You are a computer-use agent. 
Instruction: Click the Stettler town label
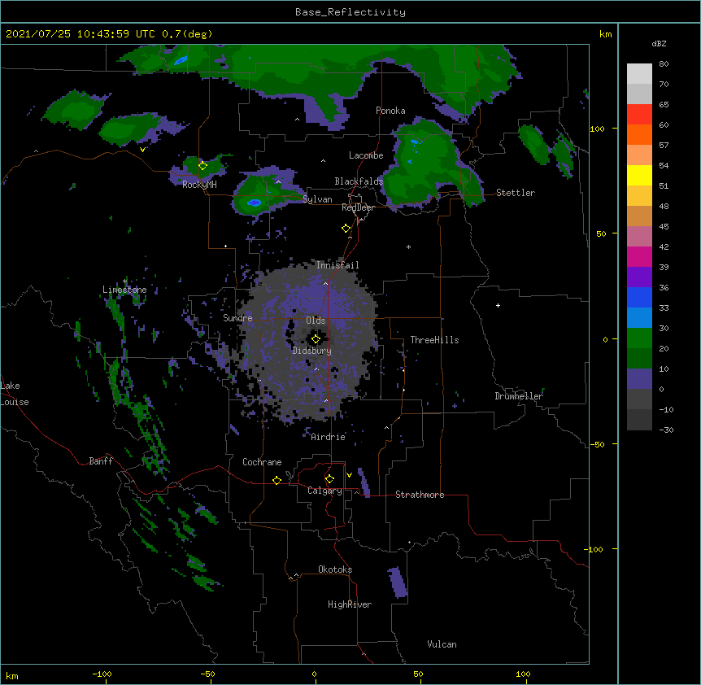516,193
